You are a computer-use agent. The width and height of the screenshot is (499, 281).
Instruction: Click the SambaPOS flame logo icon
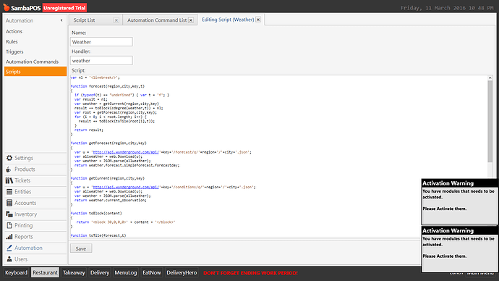click(6, 7)
